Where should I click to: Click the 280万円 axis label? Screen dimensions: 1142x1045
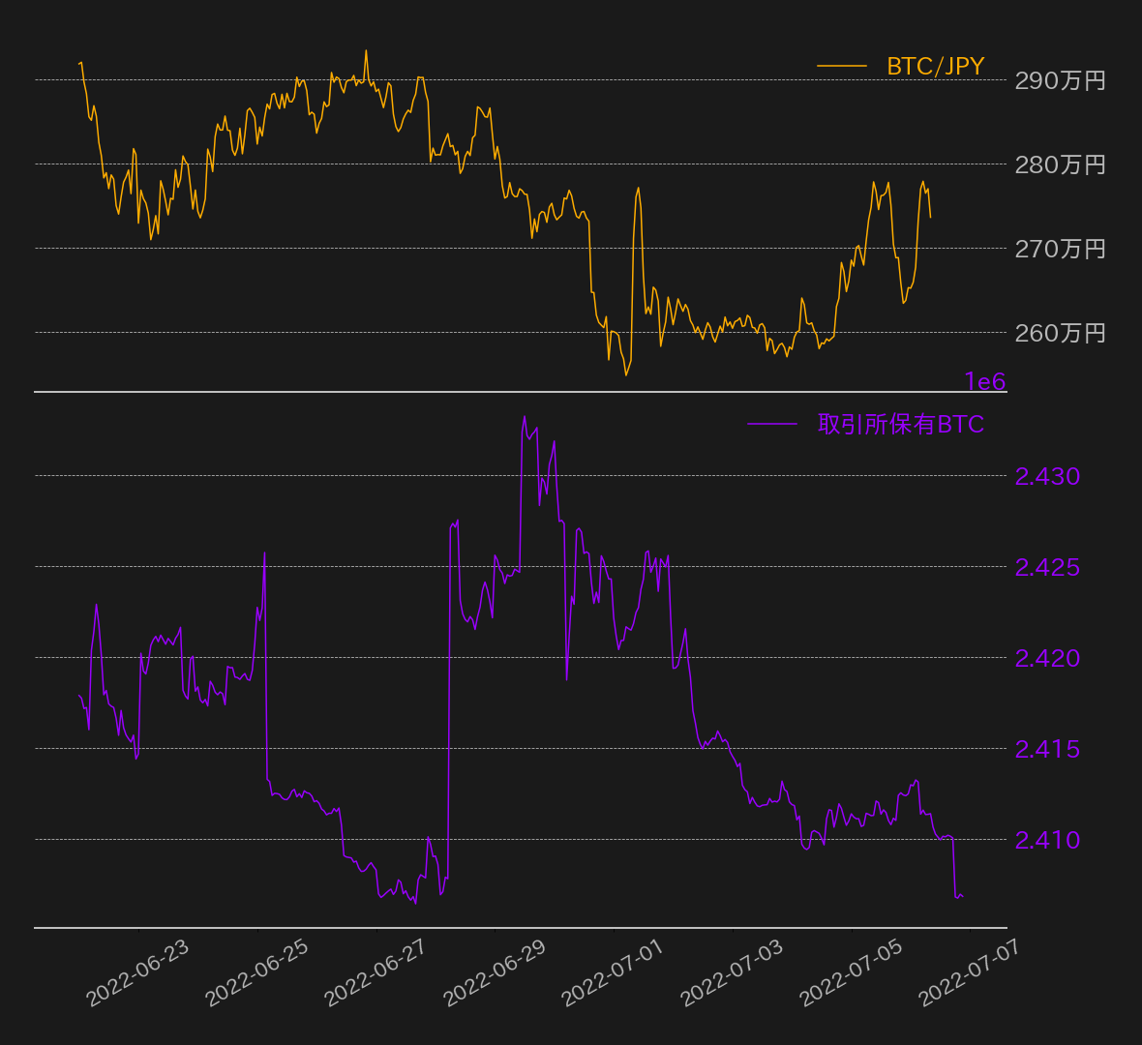click(x=1061, y=164)
